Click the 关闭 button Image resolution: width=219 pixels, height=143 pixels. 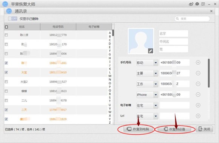pos(205,129)
